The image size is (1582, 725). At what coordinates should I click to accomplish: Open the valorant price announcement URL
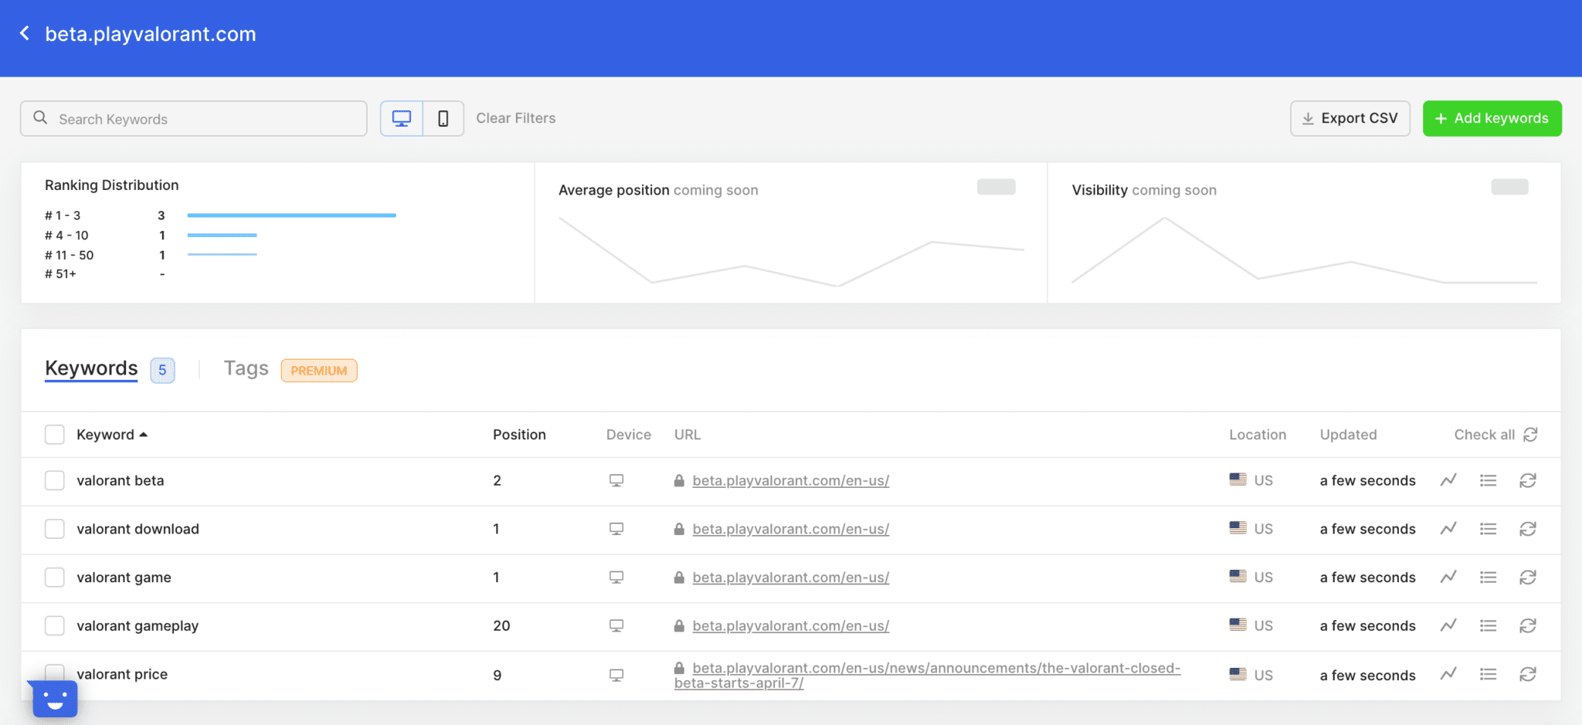[927, 675]
